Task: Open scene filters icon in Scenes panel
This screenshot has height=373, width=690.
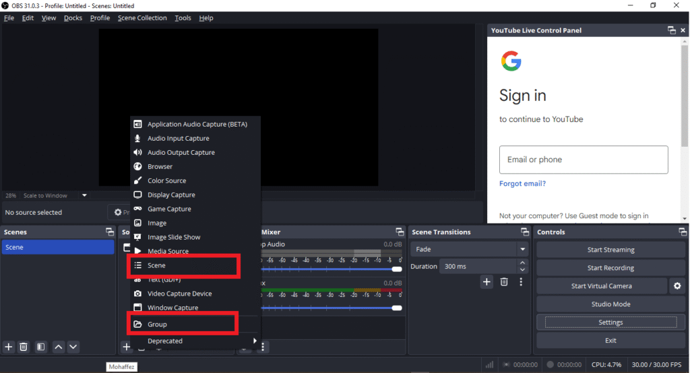Action: [x=41, y=347]
